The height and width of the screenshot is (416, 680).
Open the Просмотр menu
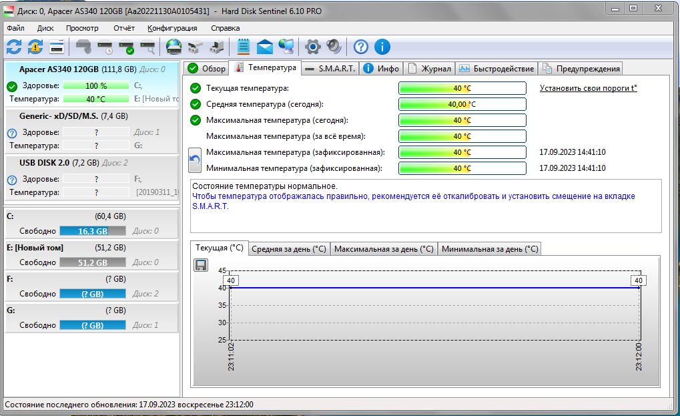(82, 28)
